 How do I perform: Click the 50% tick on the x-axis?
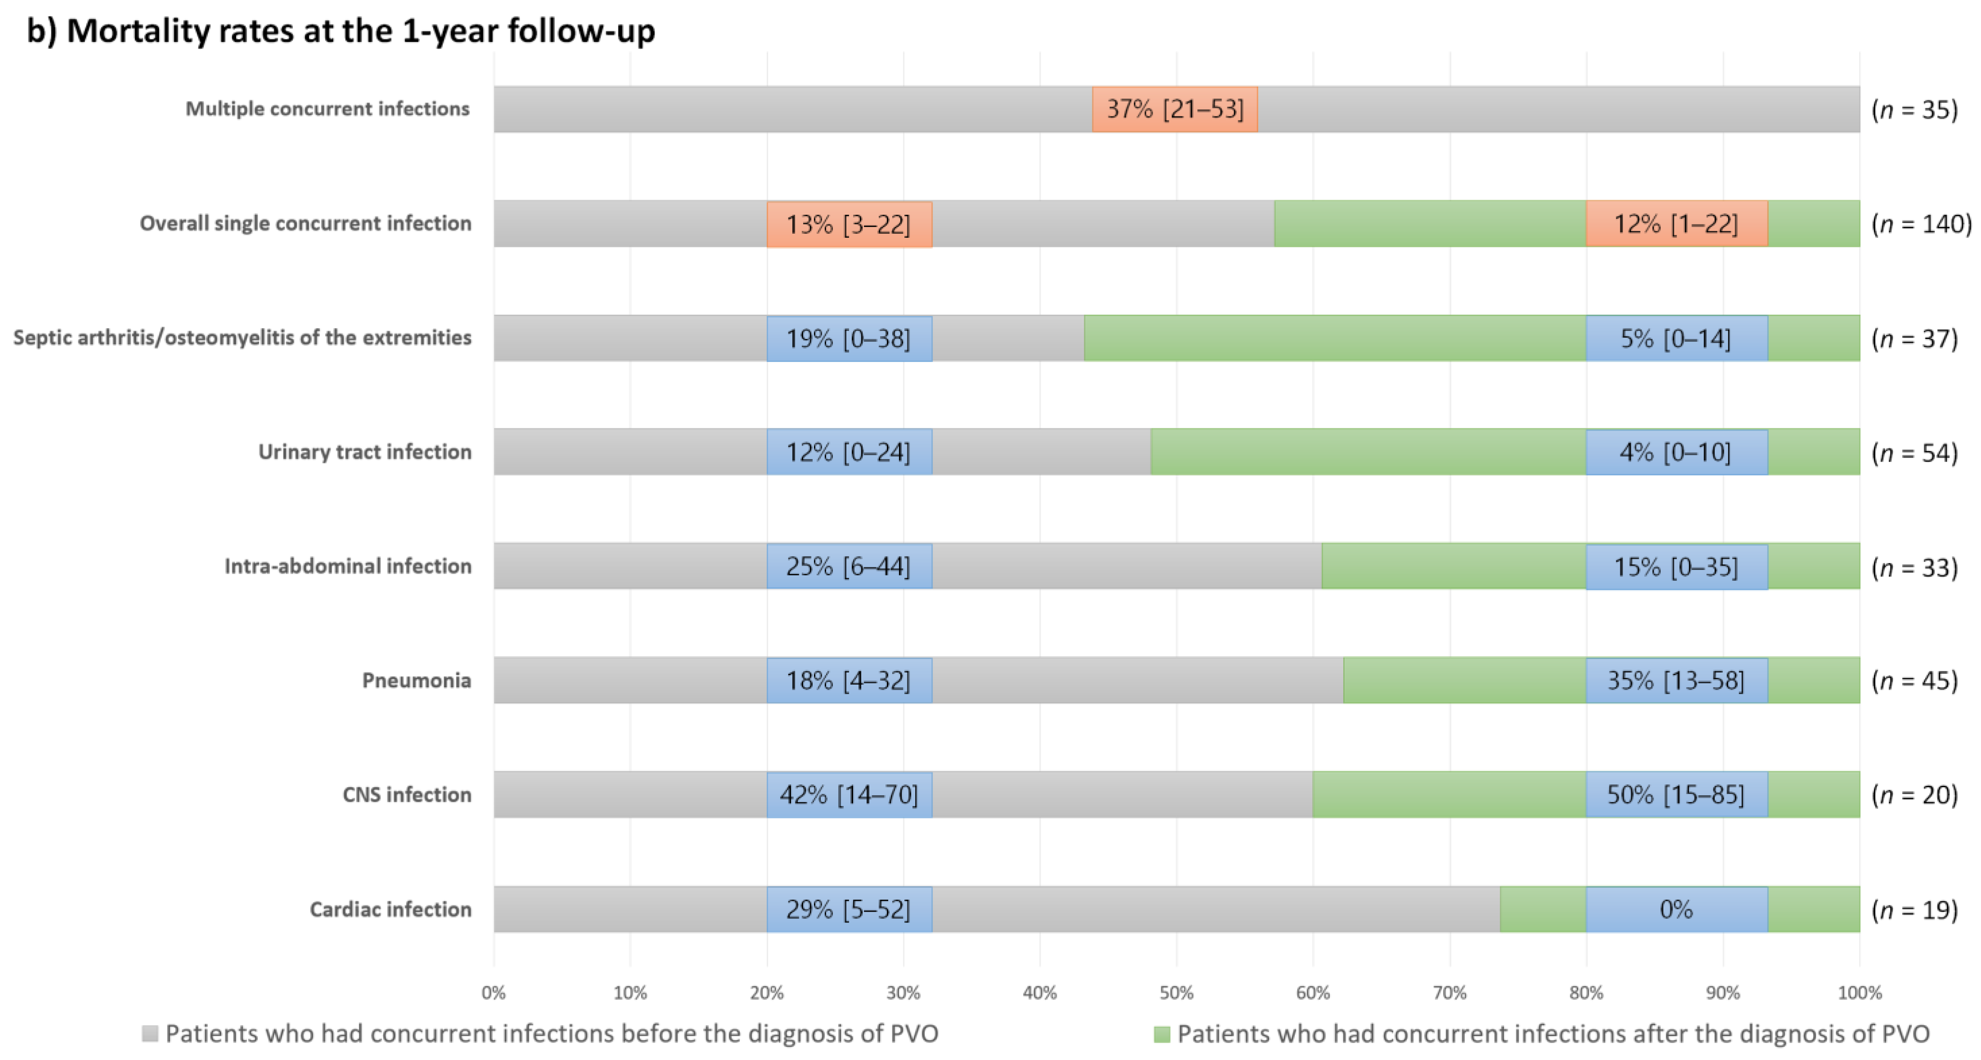1176,993
